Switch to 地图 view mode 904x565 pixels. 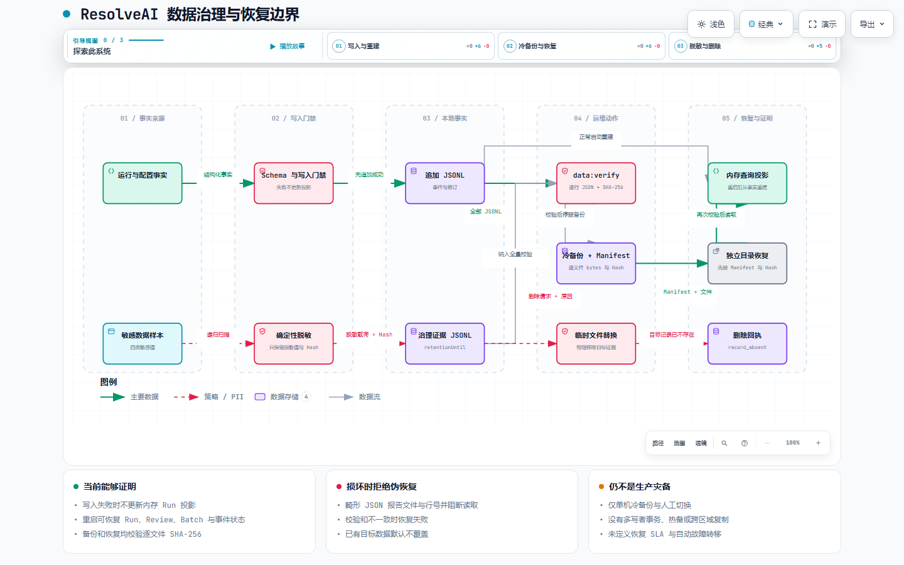[x=679, y=443]
